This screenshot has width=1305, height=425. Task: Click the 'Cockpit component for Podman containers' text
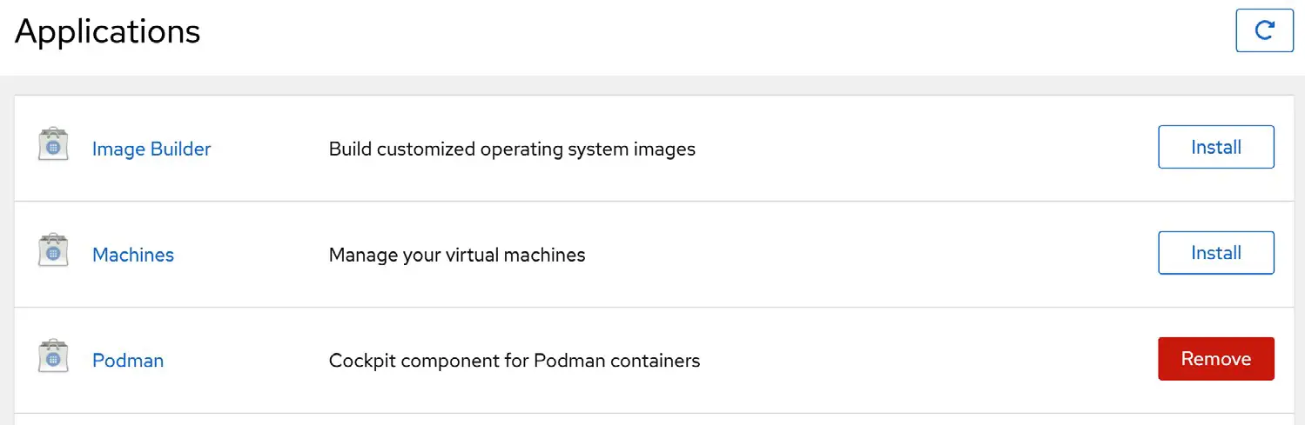(x=515, y=361)
